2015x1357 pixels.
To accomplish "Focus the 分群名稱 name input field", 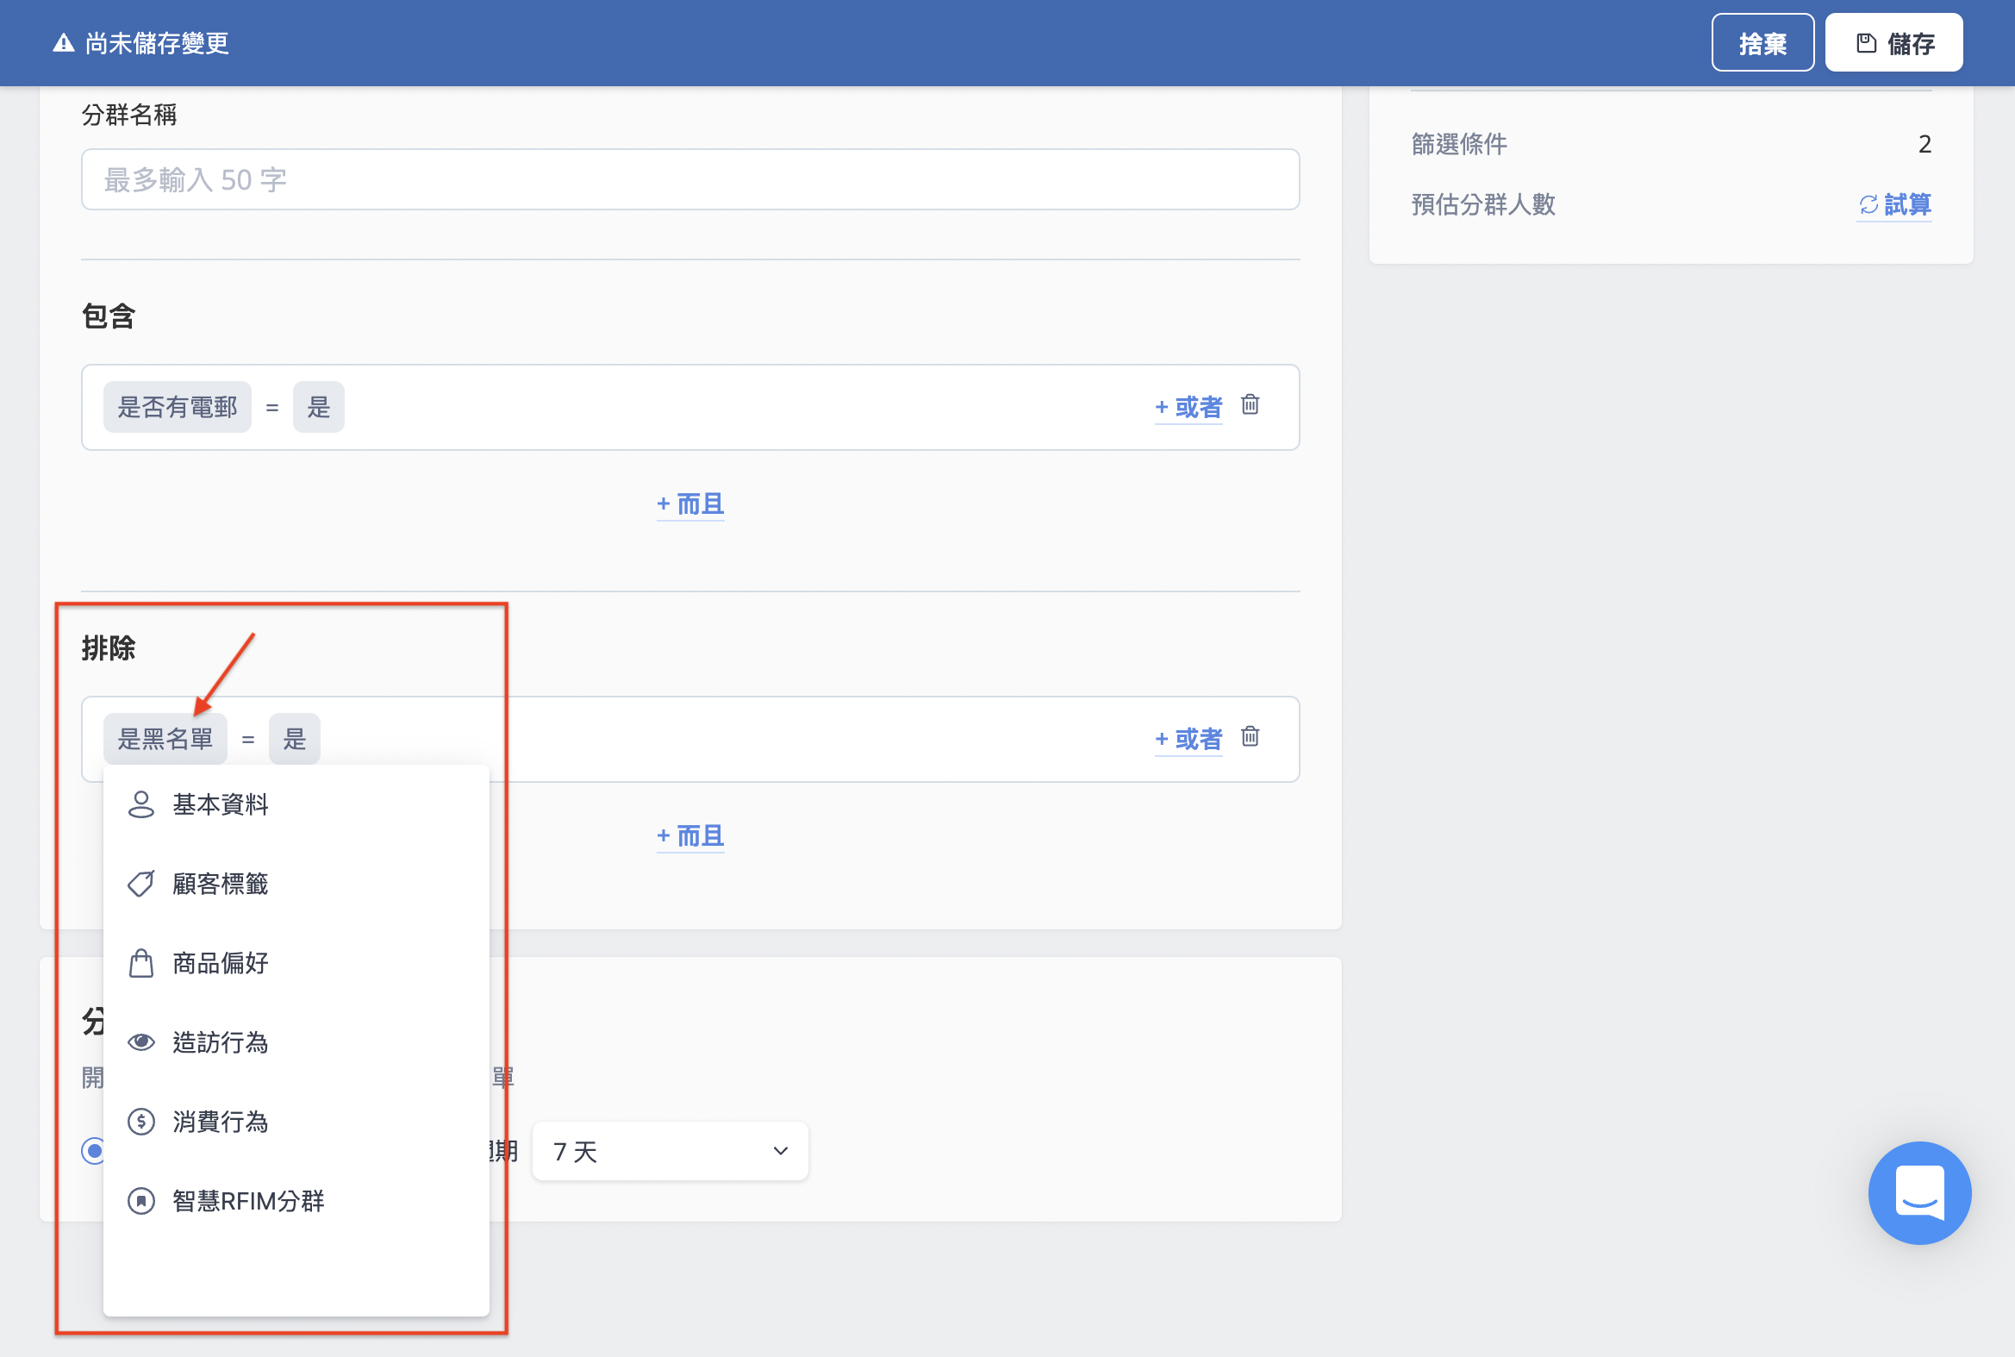I will 690,179.
